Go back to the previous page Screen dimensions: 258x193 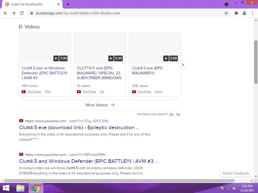tap(6, 13)
